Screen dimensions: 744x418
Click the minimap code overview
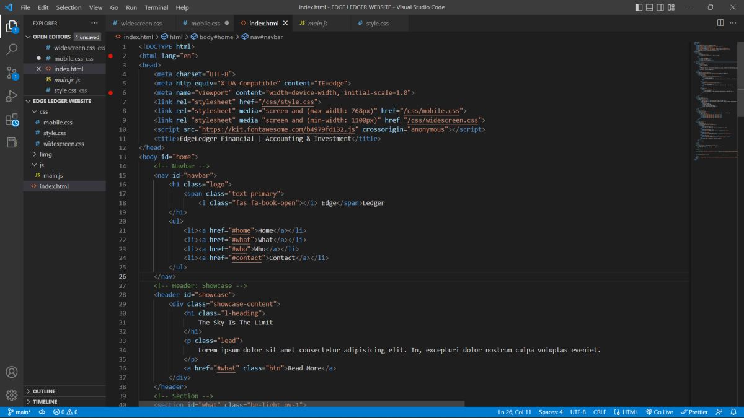click(x=712, y=93)
